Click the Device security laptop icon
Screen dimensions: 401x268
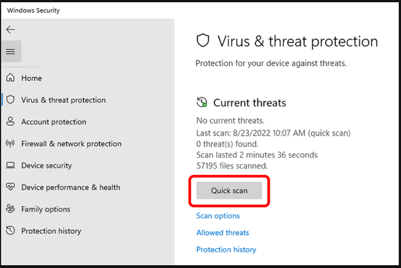(x=11, y=165)
